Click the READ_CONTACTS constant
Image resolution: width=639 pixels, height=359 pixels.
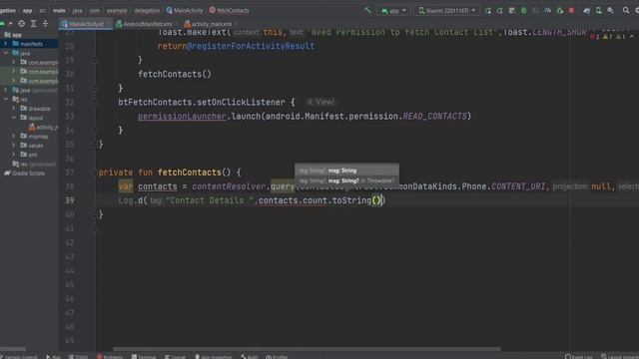coord(434,117)
